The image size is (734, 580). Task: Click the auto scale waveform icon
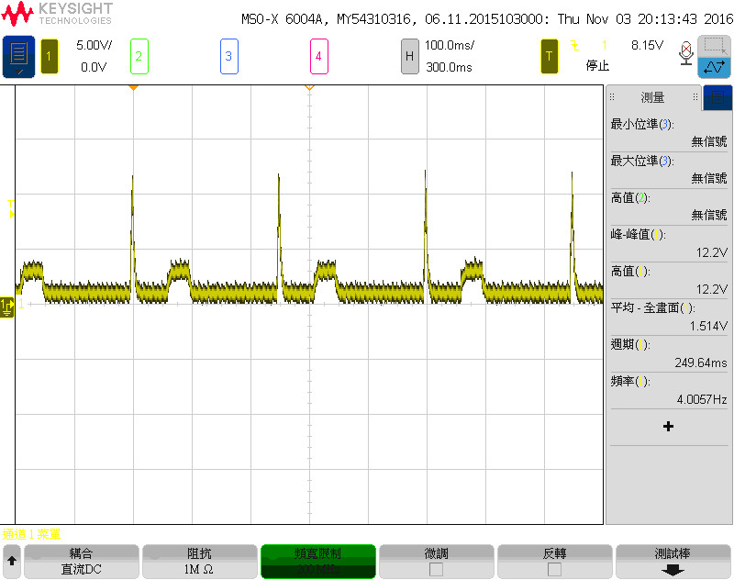coord(715,68)
